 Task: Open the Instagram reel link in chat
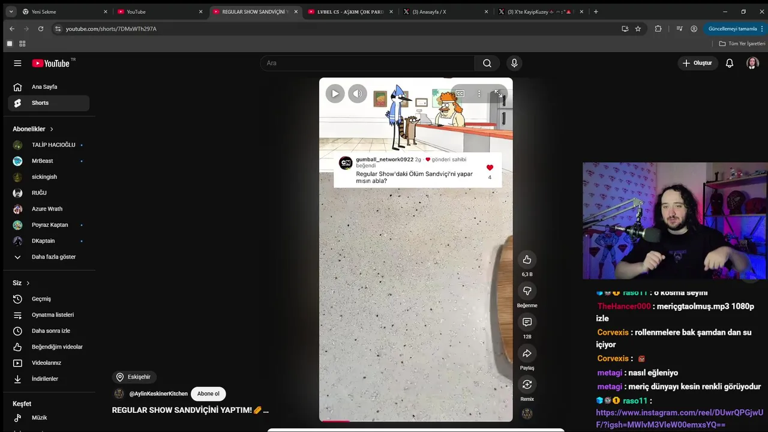click(x=679, y=419)
